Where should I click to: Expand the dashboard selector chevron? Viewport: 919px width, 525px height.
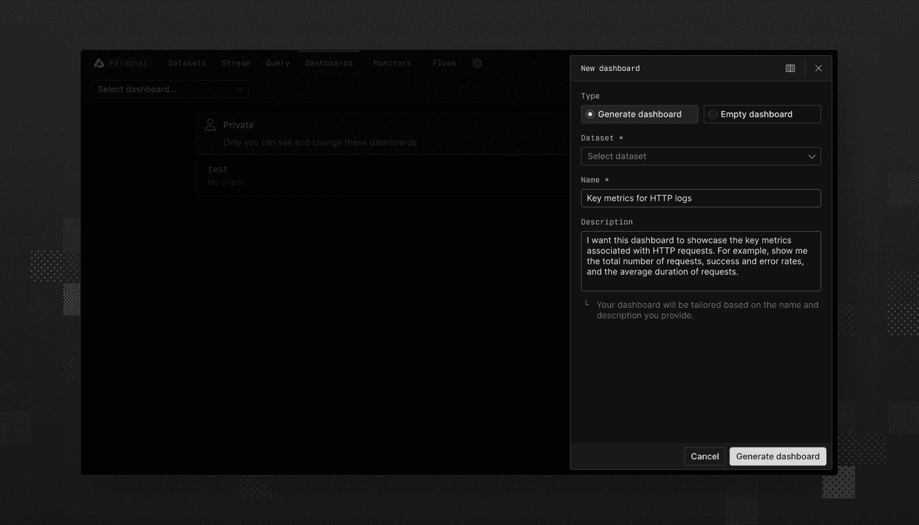[x=241, y=89]
